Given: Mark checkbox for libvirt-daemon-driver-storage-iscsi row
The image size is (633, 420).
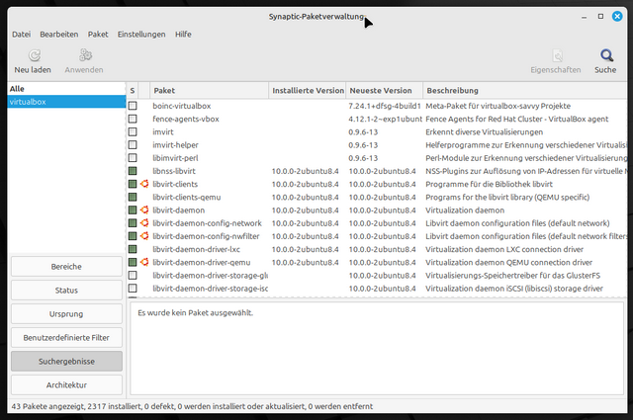Looking at the screenshot, I should pyautogui.click(x=133, y=288).
